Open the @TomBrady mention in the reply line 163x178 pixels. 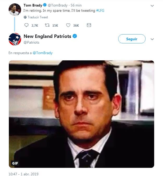point(42,53)
